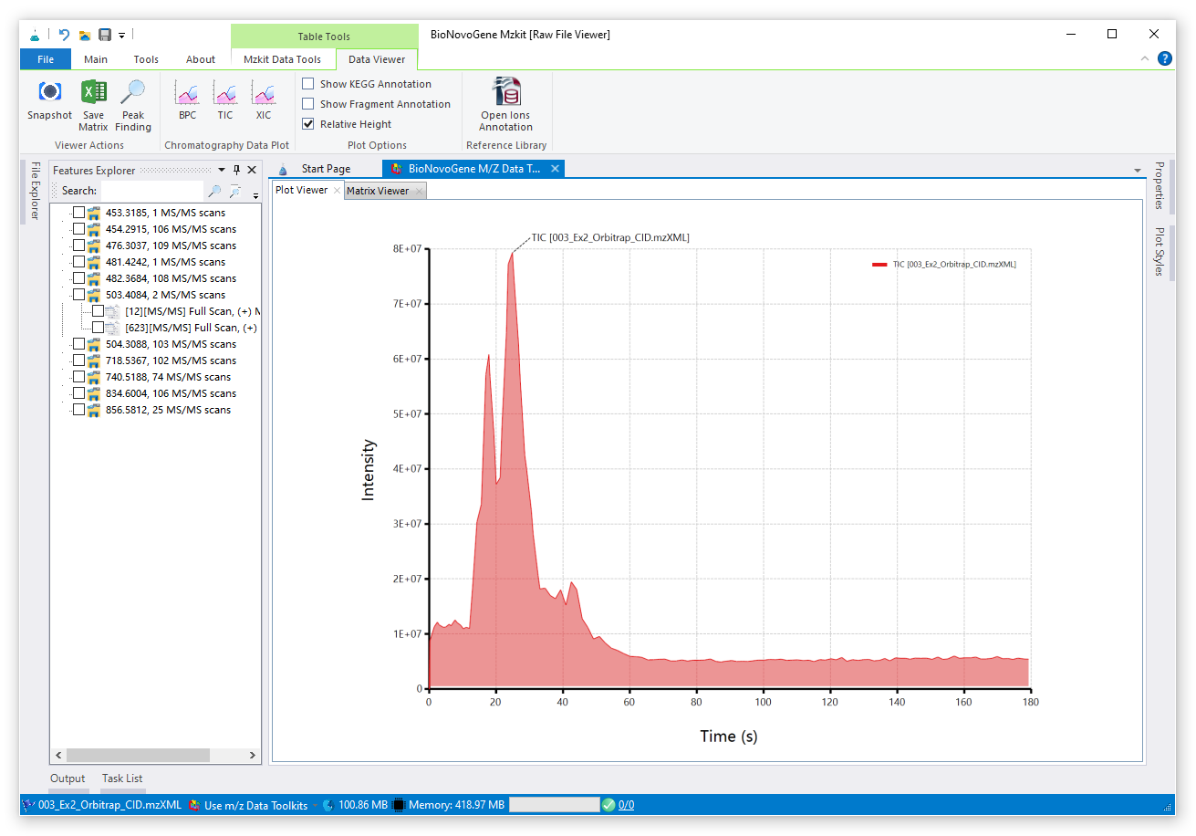
Task: Open the Output panel
Action: click(68, 779)
